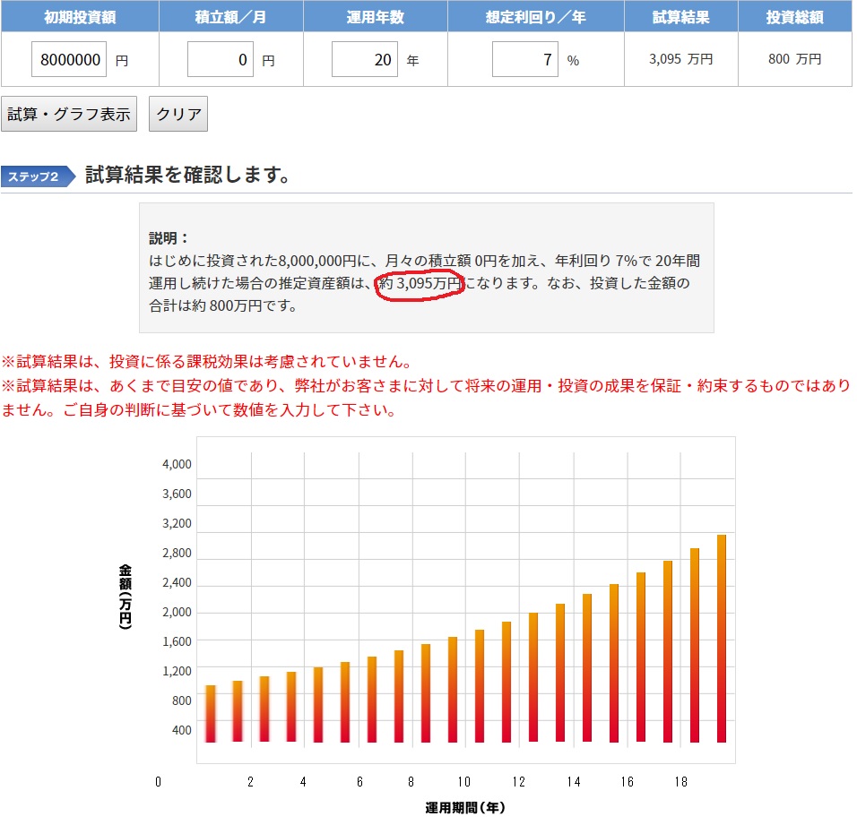857x825 pixels.
Task: Click the tallest rightmost bar in the chart
Action: coord(722,639)
